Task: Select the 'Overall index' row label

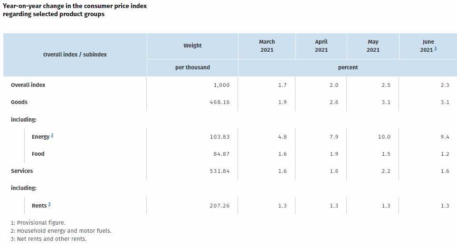Action: click(28, 85)
